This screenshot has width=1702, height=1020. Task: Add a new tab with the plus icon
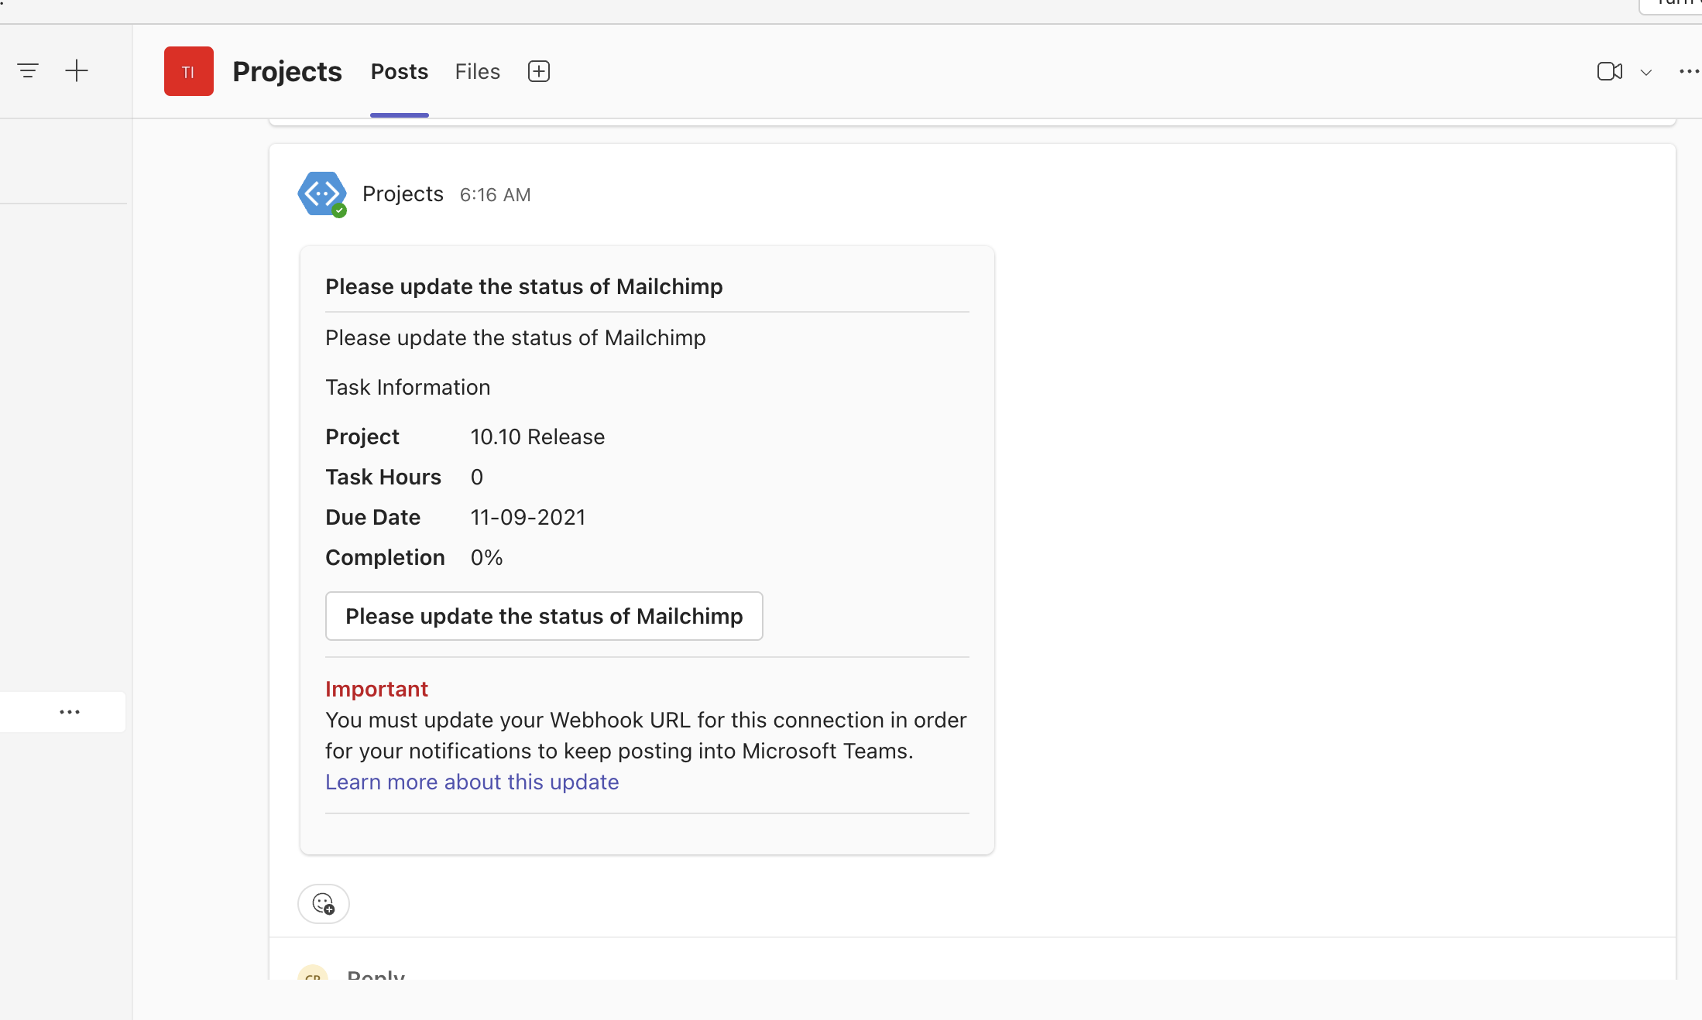click(x=538, y=70)
